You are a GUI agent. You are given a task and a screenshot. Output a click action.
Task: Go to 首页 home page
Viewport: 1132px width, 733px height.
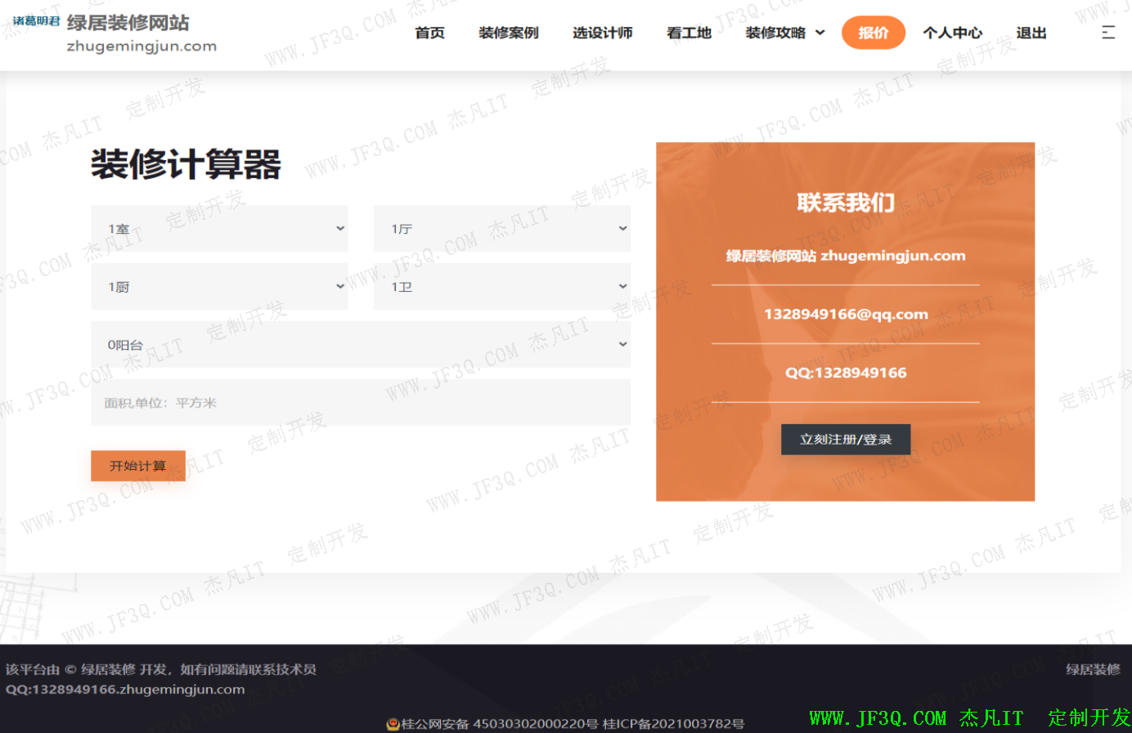(x=429, y=33)
